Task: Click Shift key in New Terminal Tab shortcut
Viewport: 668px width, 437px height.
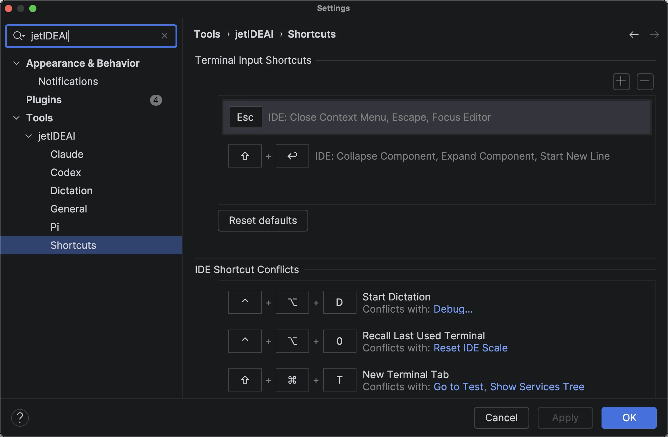Action: coord(245,380)
